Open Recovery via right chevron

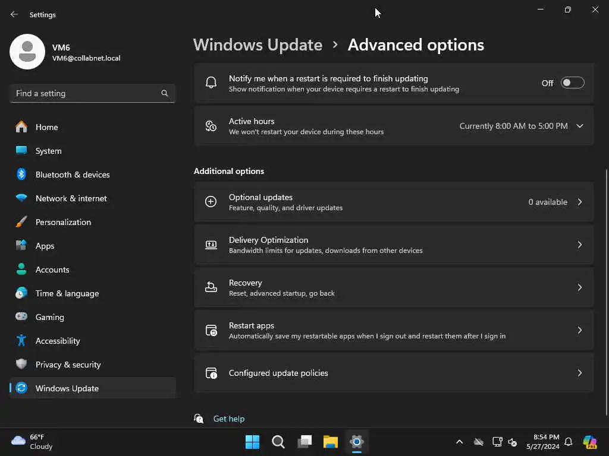[x=580, y=287]
